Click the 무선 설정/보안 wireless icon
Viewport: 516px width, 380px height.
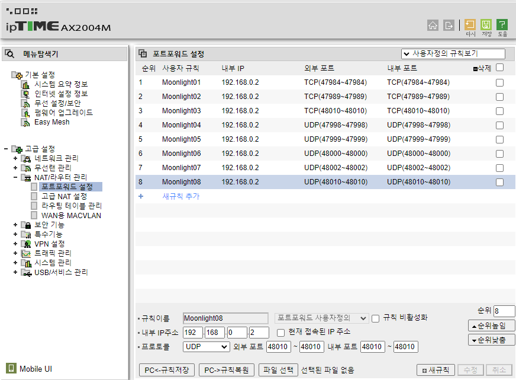point(25,104)
